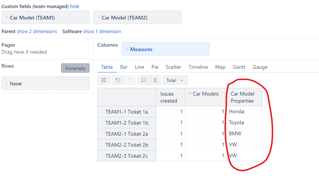This screenshot has height=186, width=319.
Task: Switch to the Gauge tab
Action: click(260, 67)
